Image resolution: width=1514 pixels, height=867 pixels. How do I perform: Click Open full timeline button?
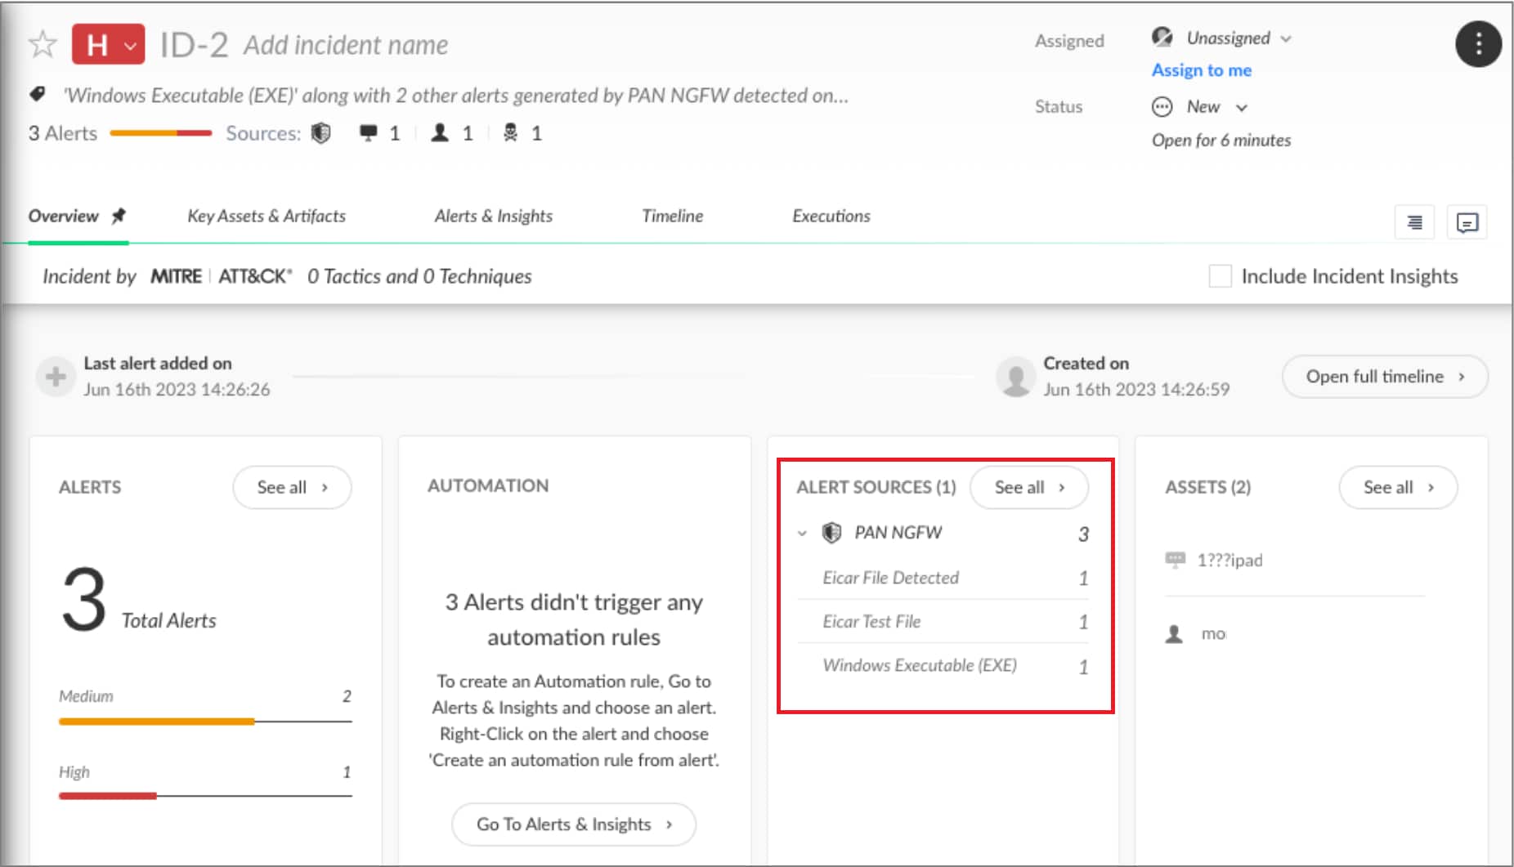tap(1384, 377)
